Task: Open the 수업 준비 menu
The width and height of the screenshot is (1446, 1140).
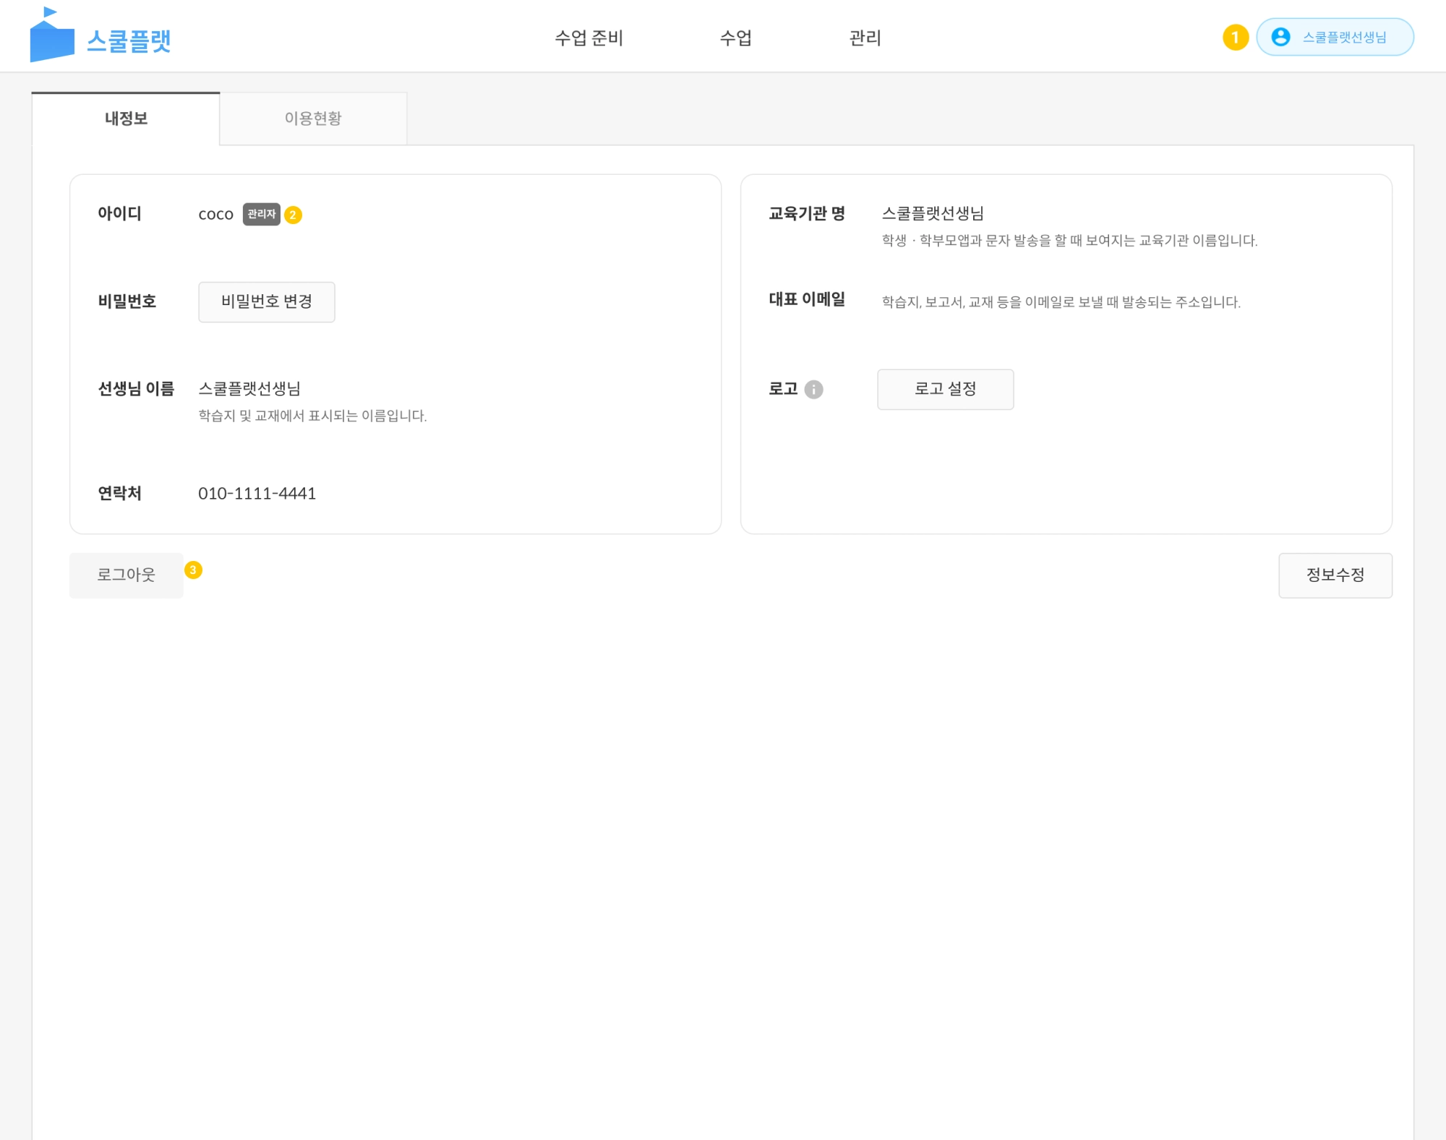Action: tap(589, 38)
